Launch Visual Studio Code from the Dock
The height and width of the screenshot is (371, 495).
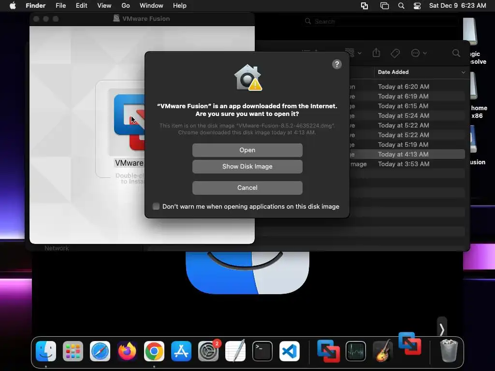[290, 351]
